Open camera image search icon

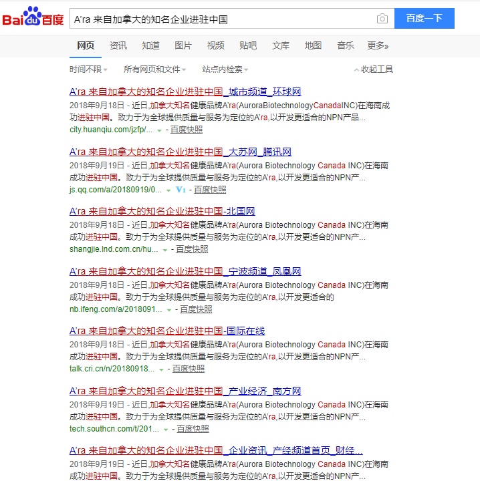[x=382, y=19]
